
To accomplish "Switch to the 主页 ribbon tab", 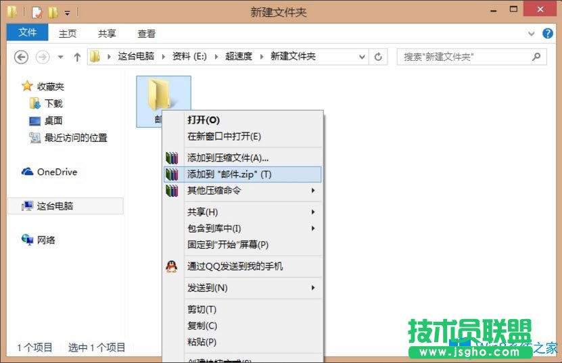I will 68,34.
